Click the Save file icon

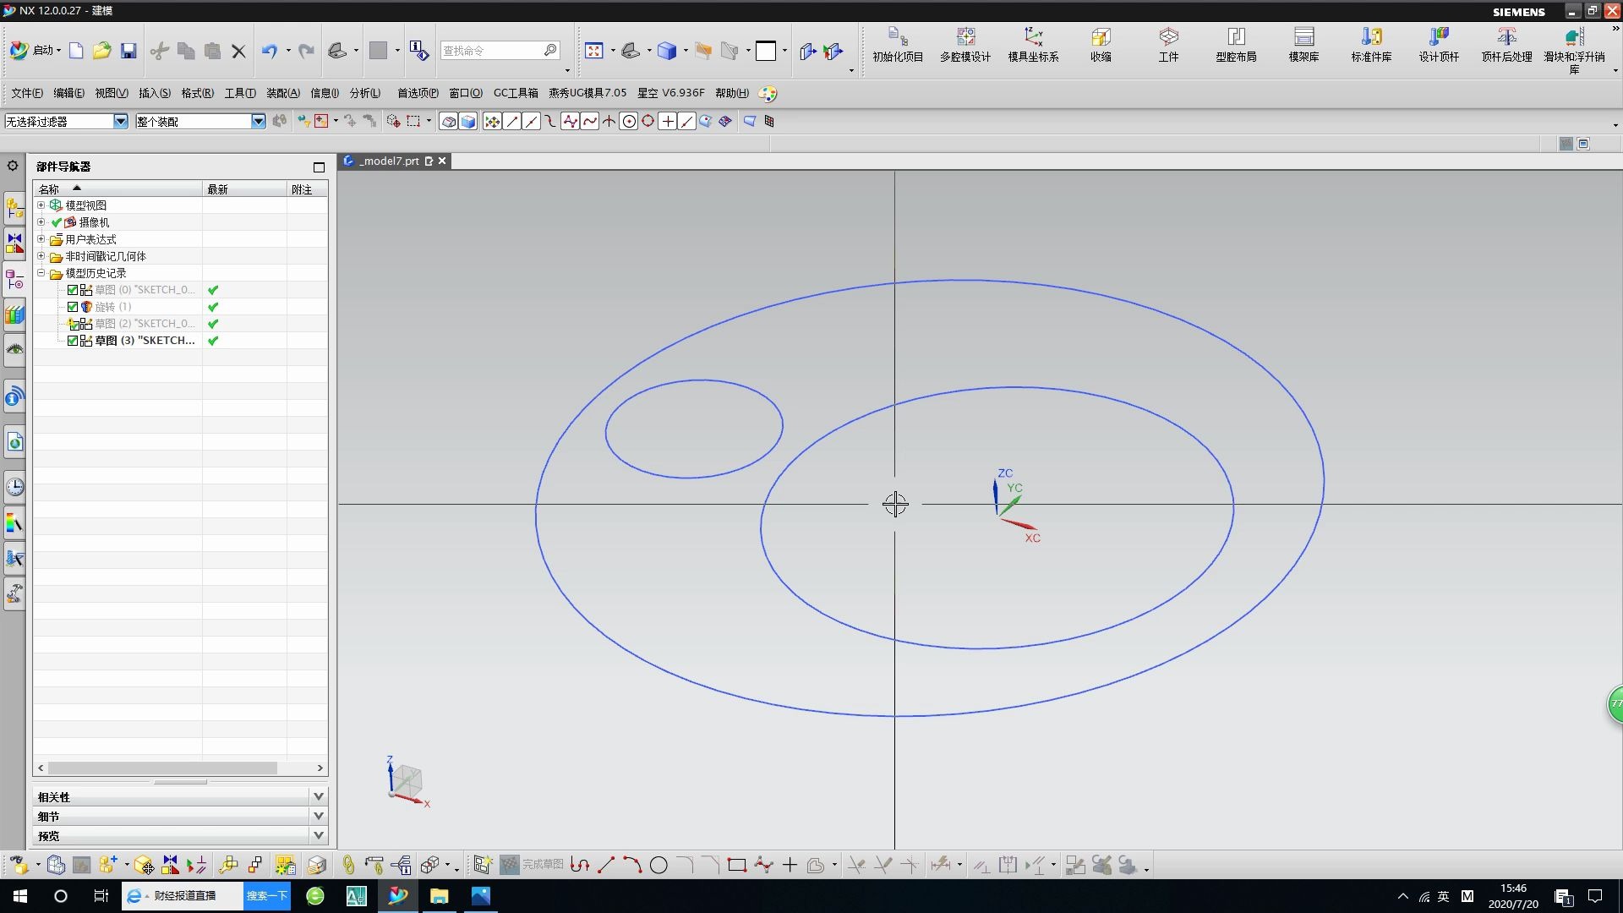tap(128, 51)
